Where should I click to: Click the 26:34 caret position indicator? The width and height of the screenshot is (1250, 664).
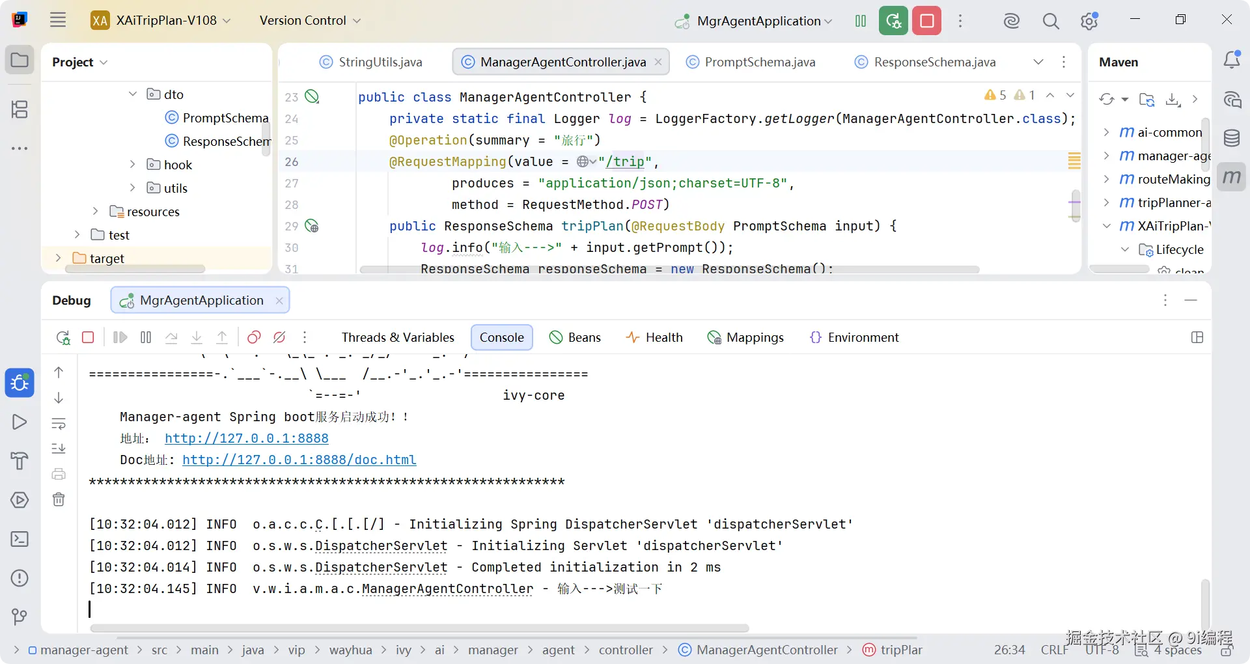[x=1009, y=650]
